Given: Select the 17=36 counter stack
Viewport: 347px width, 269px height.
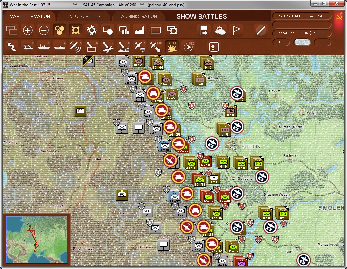Looking at the screenshot, I should tap(216, 213).
